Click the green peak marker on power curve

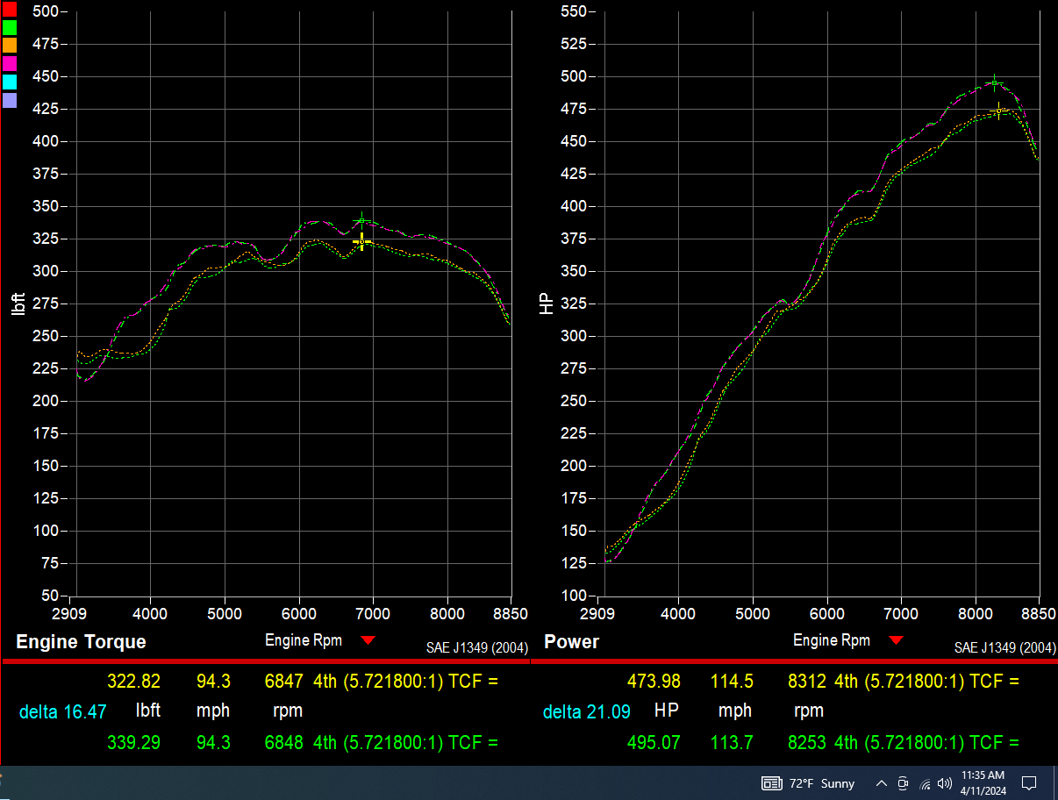click(x=993, y=82)
